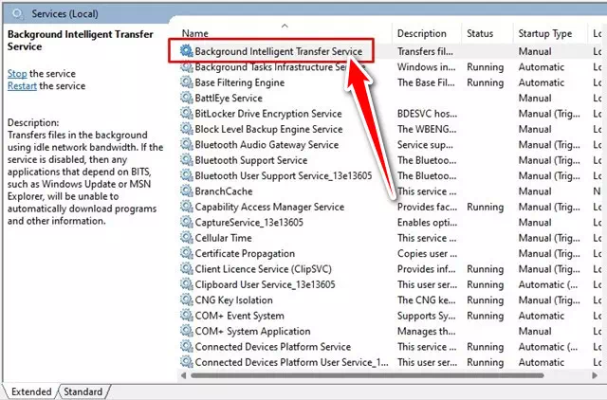
Task: Select the Background Intelligent Transfer Service row
Action: pyautogui.click(x=279, y=51)
